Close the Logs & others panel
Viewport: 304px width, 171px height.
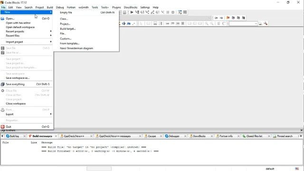tap(302, 130)
